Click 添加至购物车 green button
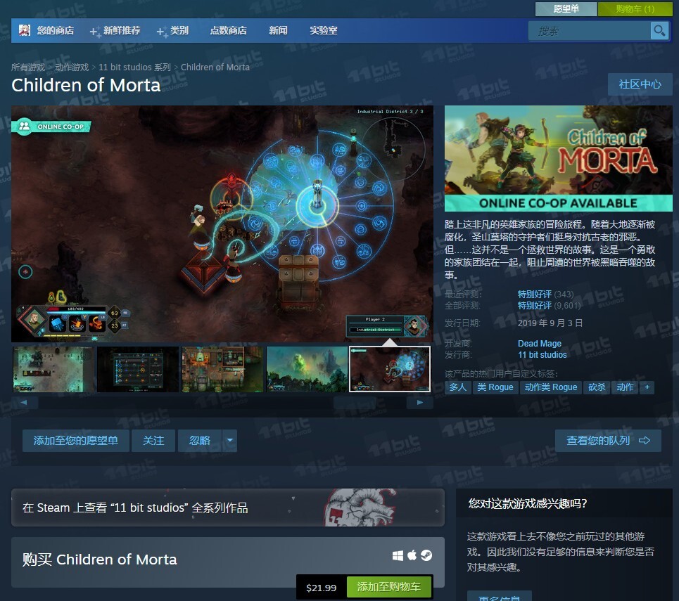 pyautogui.click(x=388, y=587)
